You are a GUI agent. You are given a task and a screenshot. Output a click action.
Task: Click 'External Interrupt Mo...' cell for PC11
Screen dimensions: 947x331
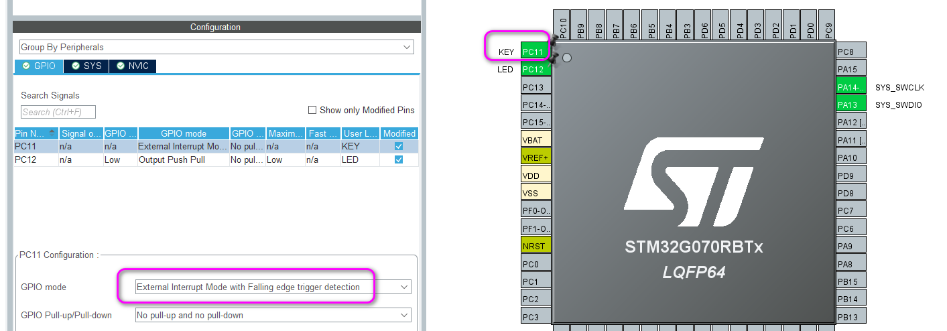coord(182,146)
